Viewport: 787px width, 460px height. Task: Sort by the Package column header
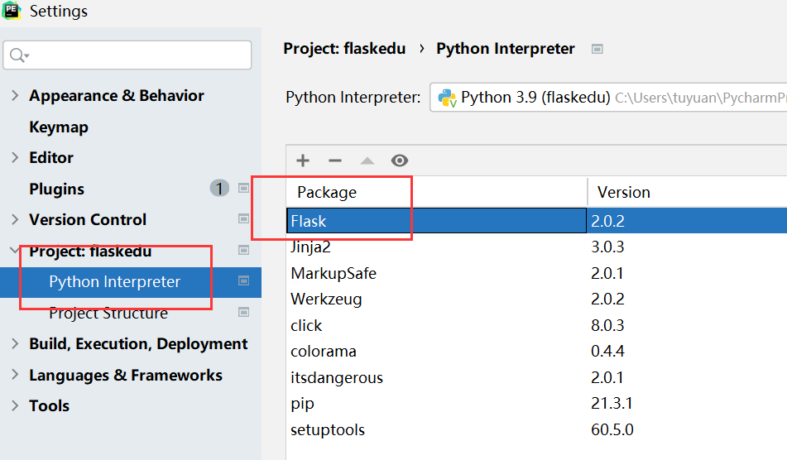click(327, 192)
